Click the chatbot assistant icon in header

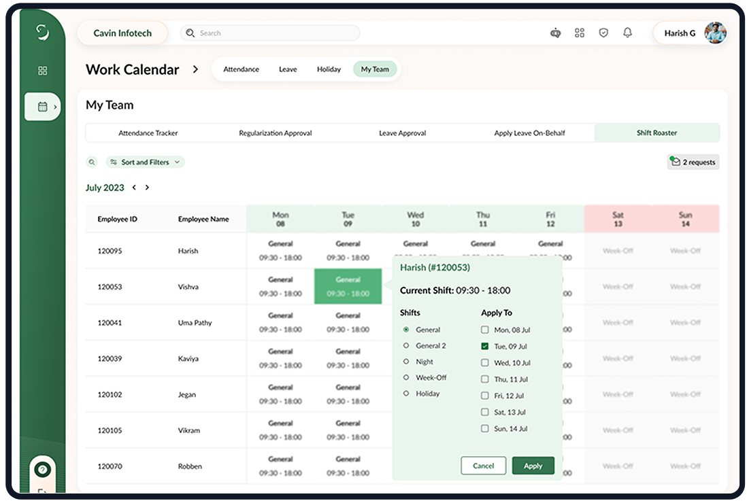(555, 33)
